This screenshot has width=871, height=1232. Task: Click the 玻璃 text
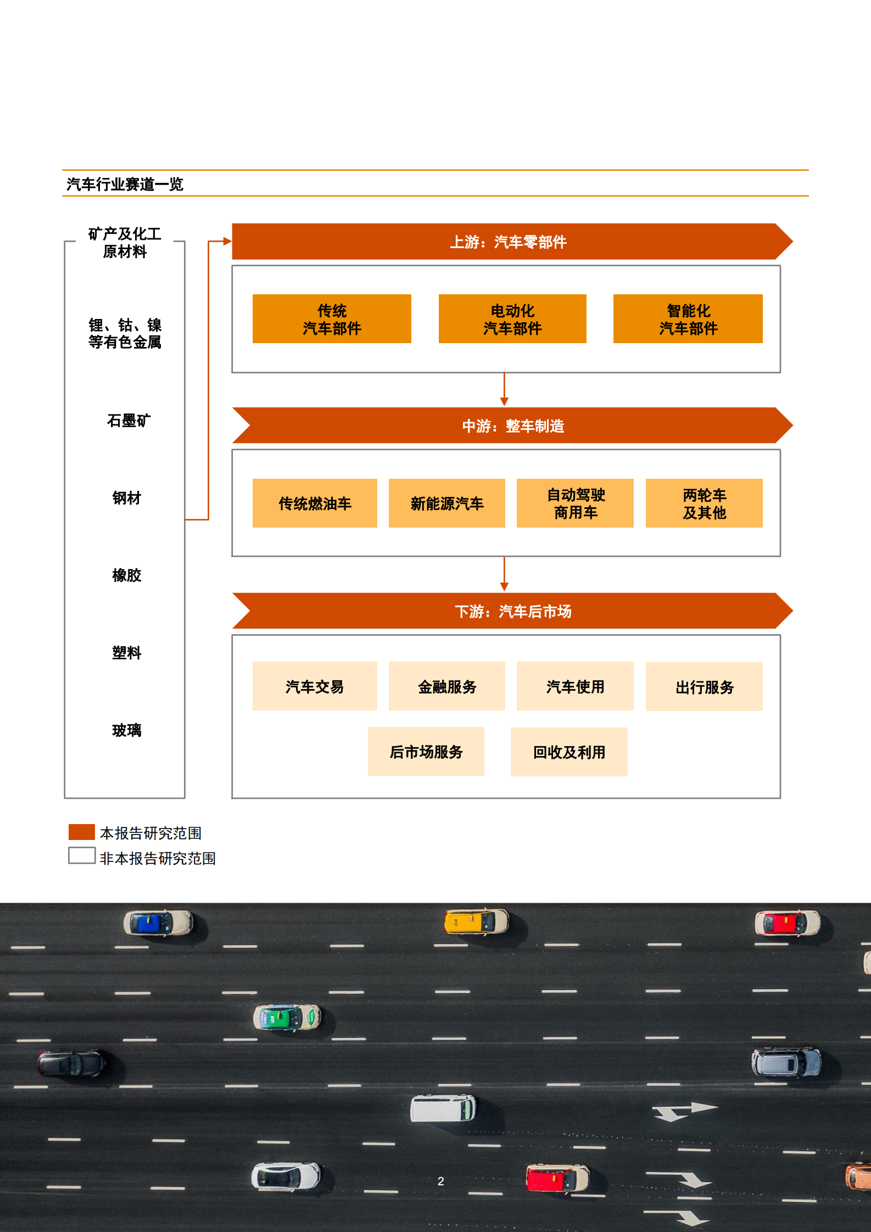click(x=127, y=730)
